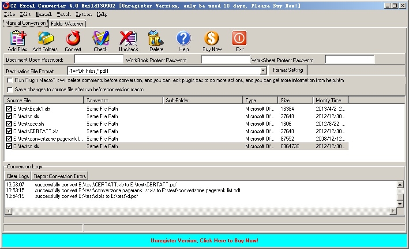Click the app icon in the title bar
The image size is (409, 249).
point(5,5)
